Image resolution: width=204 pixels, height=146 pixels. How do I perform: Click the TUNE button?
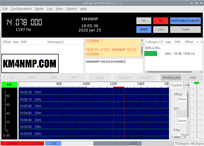185,30
